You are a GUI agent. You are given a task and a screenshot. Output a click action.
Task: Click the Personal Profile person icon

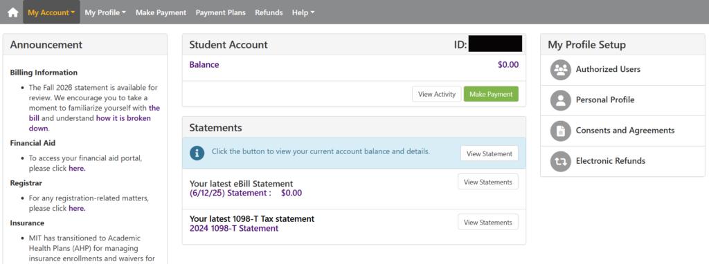pos(561,100)
